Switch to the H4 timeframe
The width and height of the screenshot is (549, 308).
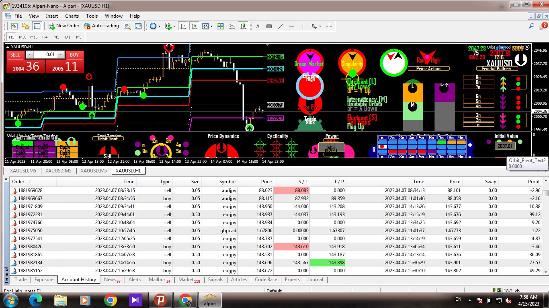45,37
